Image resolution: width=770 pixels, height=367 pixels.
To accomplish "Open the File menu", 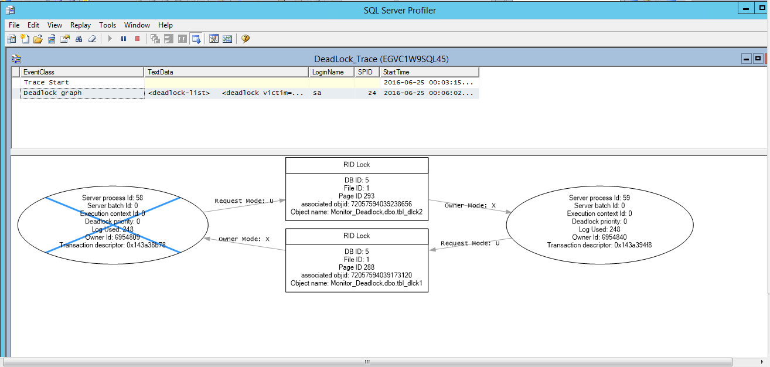I will (14, 25).
